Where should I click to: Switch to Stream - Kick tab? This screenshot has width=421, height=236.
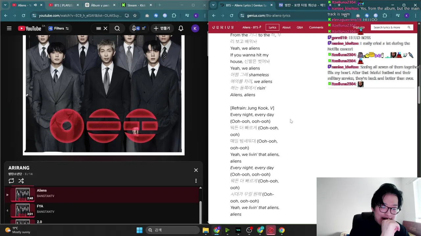click(136, 5)
